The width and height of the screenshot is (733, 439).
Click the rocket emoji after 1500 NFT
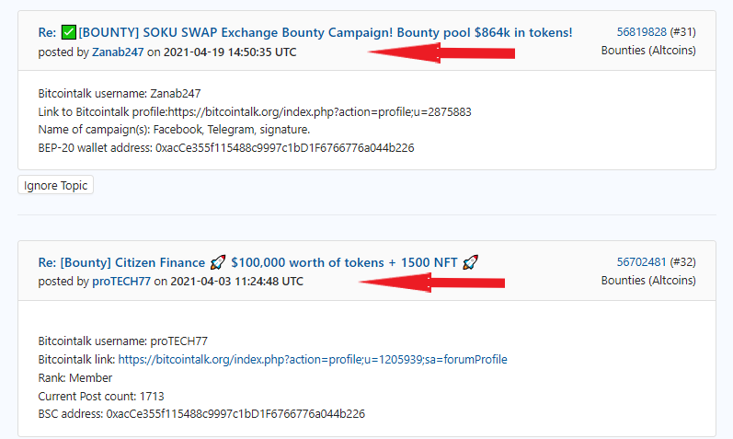tap(470, 262)
